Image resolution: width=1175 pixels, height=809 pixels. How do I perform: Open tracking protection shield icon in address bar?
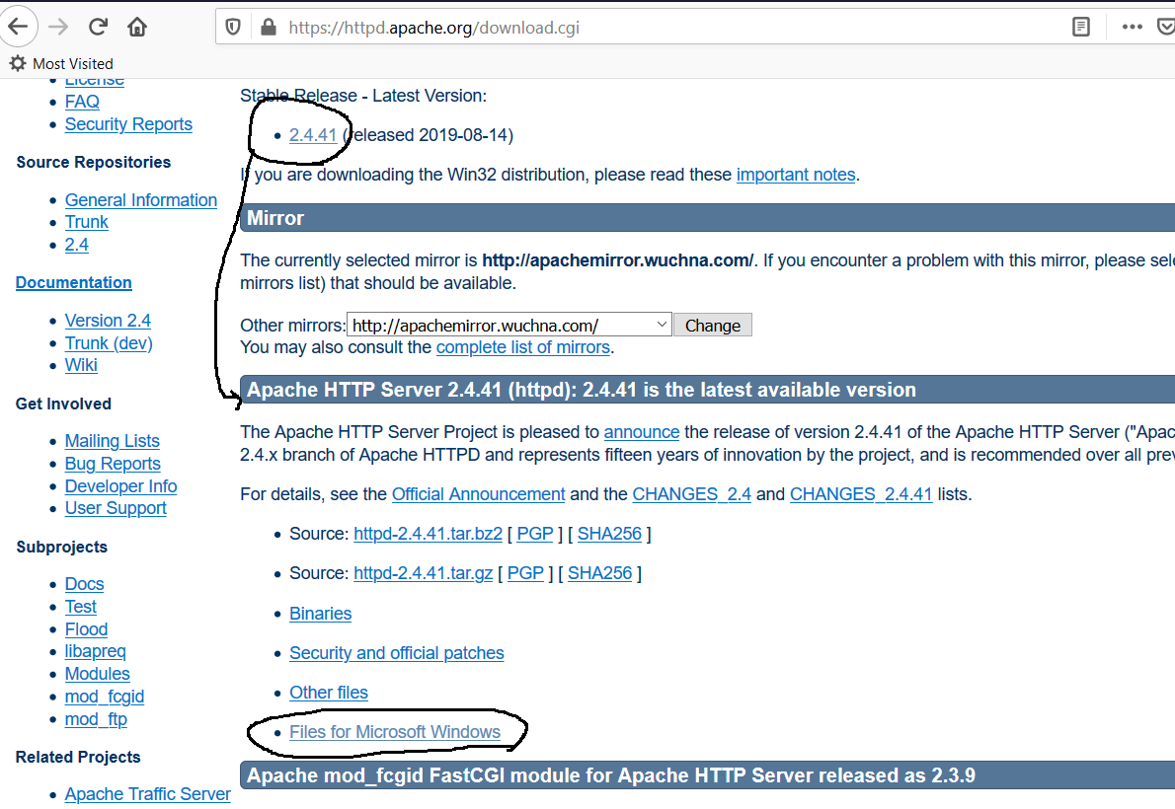tap(233, 28)
